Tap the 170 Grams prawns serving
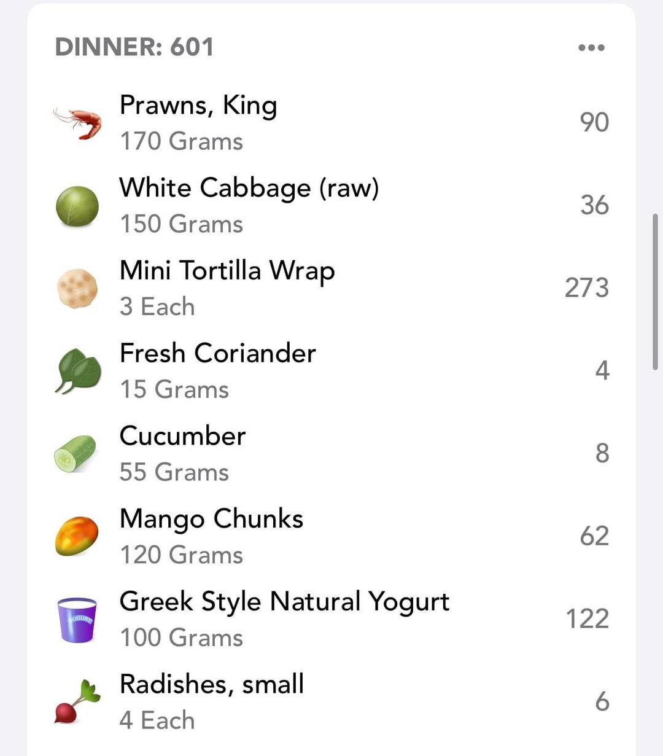The height and width of the screenshot is (756, 663). click(182, 142)
